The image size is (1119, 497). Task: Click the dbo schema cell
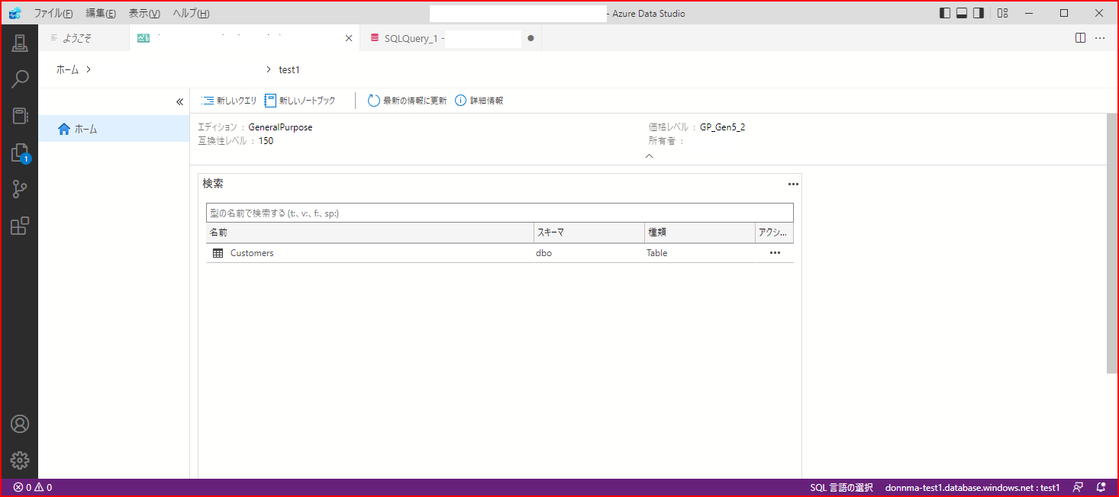[543, 253]
